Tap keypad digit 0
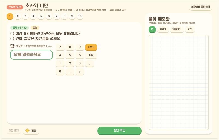This screenshot has height=140, width=219. (x=60, y=71)
